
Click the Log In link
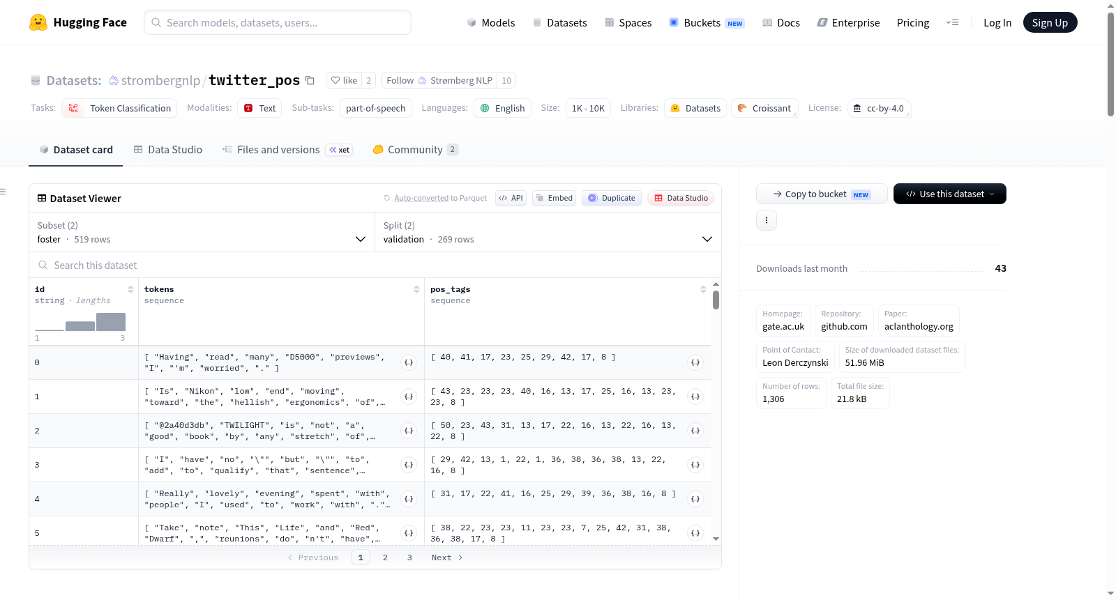click(x=997, y=22)
